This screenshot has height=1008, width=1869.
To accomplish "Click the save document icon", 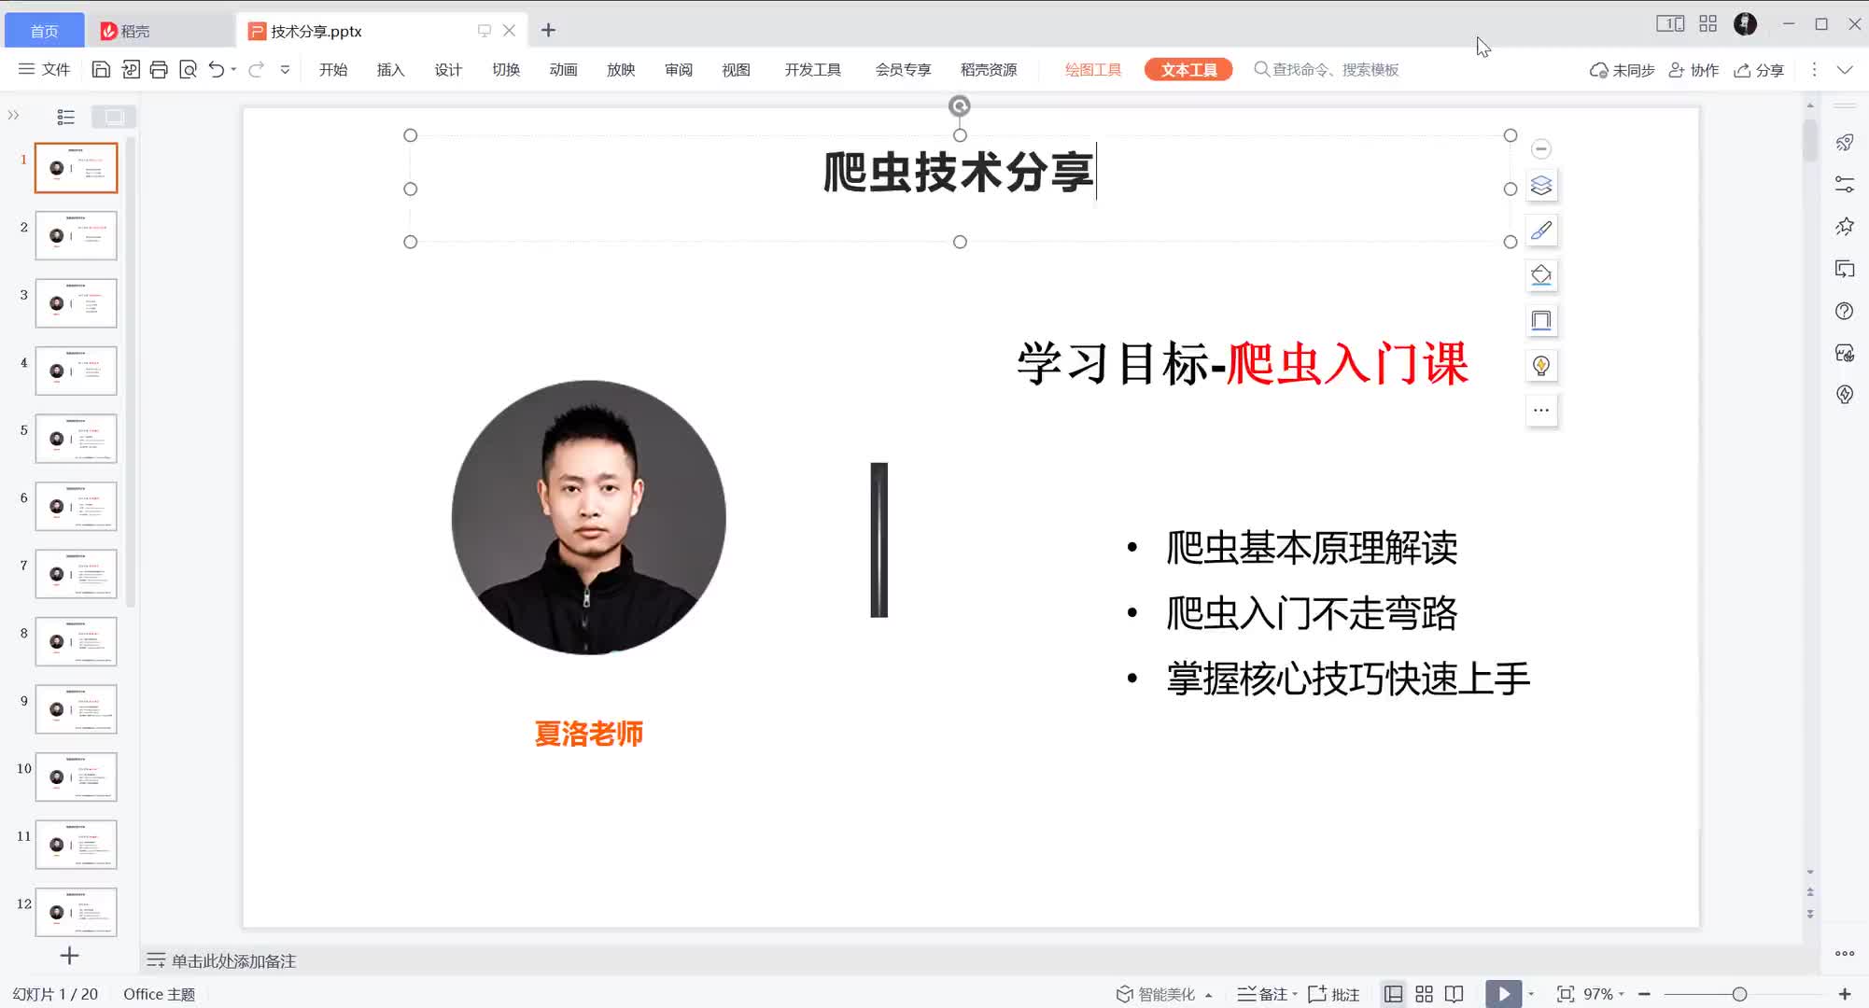I will click(101, 69).
